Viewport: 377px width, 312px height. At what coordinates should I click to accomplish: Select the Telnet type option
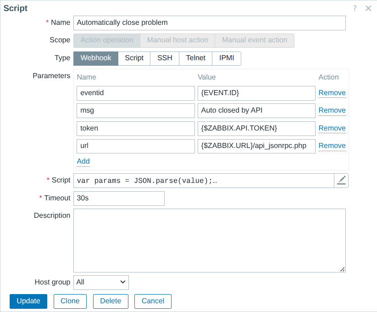tap(195, 58)
